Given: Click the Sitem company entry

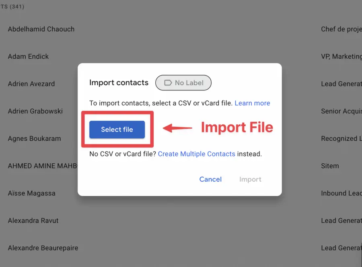Looking at the screenshot, I should tap(329, 166).
